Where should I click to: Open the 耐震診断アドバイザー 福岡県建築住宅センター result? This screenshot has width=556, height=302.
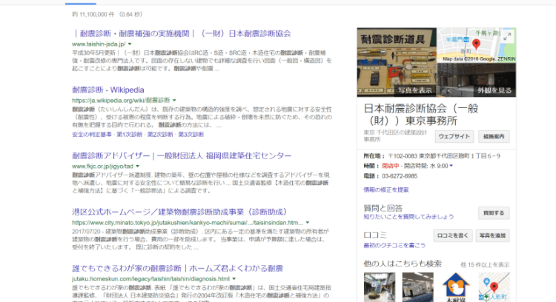(182, 155)
